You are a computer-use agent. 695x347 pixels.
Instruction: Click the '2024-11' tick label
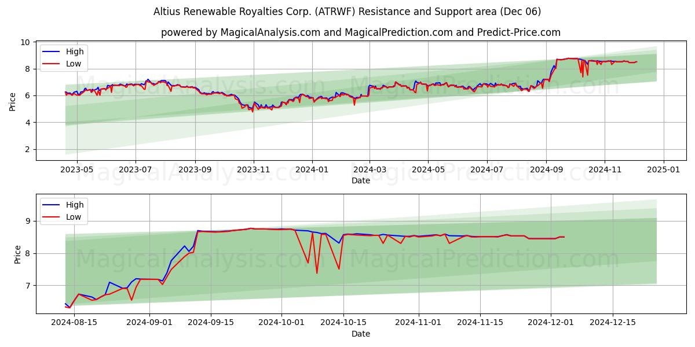coord(605,170)
